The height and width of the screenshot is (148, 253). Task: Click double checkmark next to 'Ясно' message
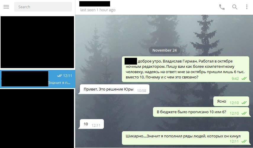tap(244, 103)
